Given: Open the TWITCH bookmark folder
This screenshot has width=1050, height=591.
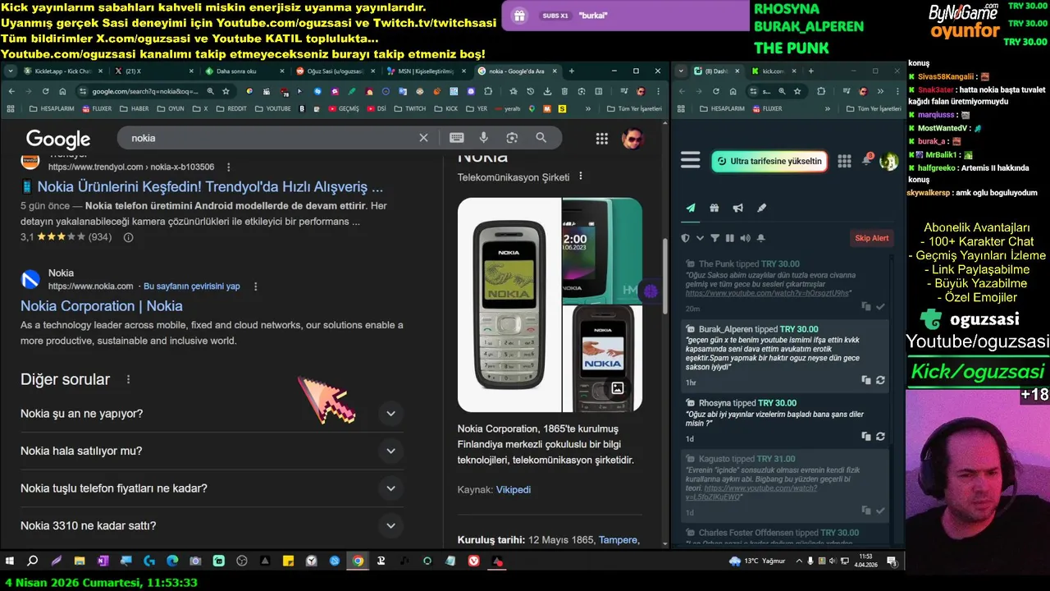Looking at the screenshot, I should pyautogui.click(x=410, y=108).
